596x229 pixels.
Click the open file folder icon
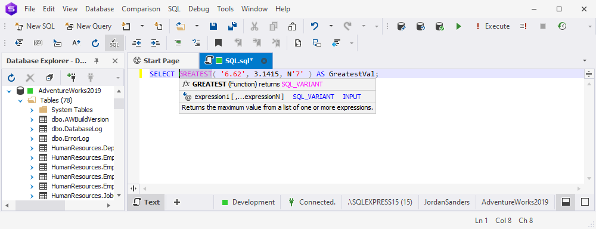click(x=181, y=26)
